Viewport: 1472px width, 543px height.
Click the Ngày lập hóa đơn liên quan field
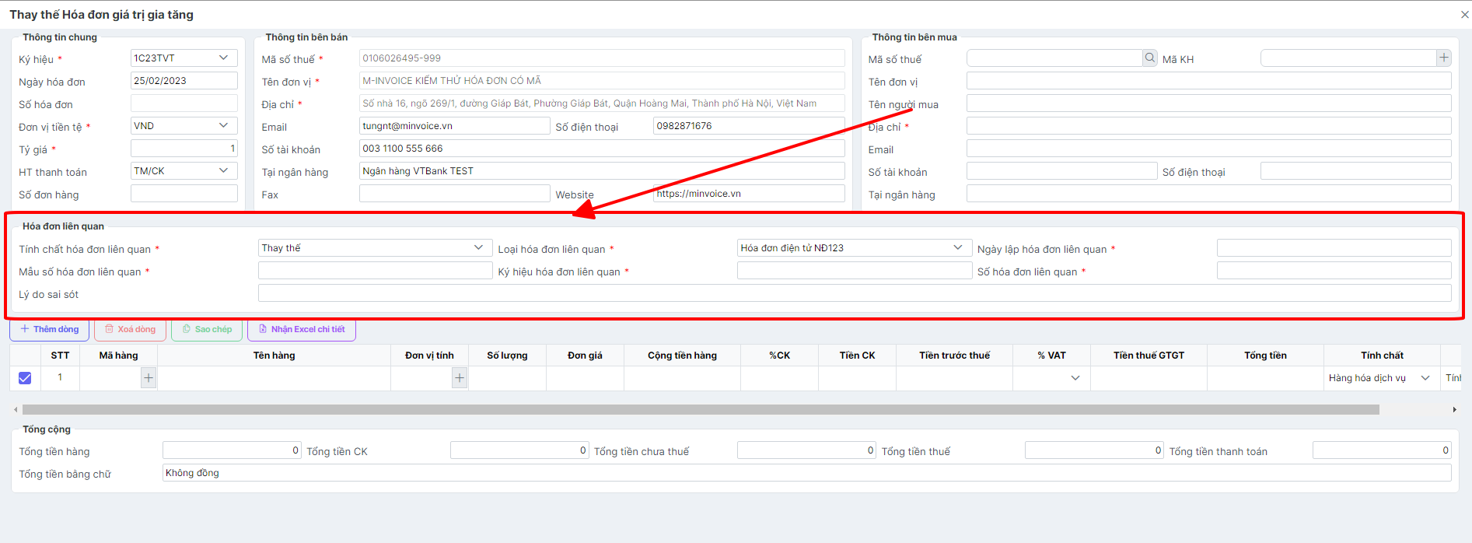[1334, 248]
